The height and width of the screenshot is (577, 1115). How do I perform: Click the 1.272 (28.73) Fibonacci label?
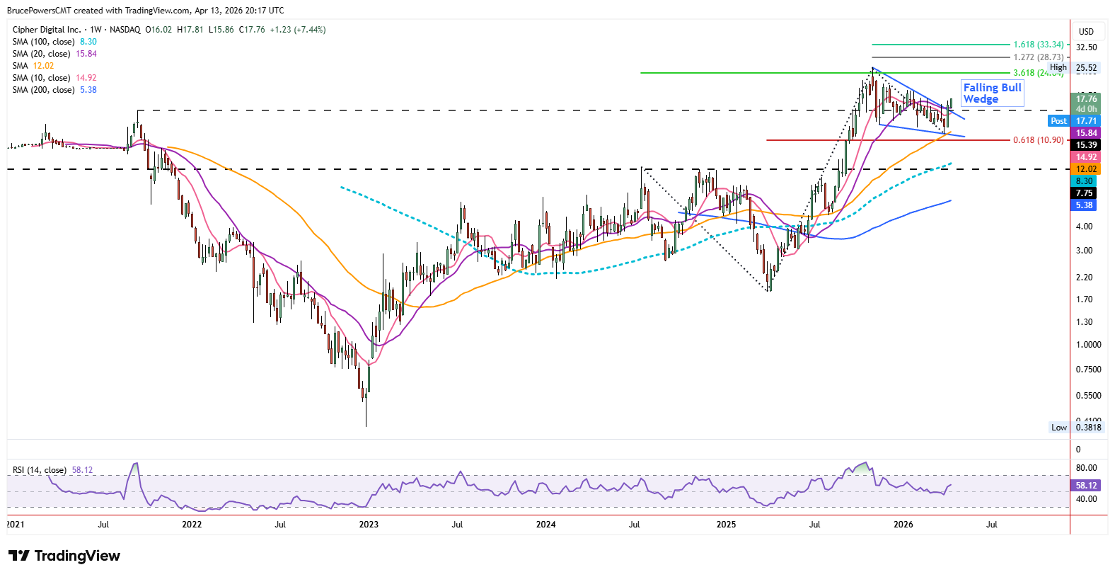point(1038,57)
